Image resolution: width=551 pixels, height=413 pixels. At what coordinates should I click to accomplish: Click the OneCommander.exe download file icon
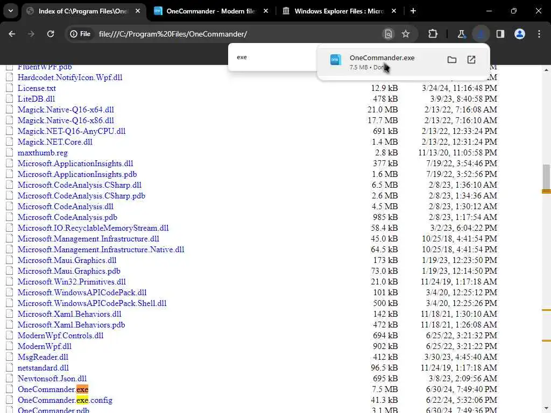336,60
